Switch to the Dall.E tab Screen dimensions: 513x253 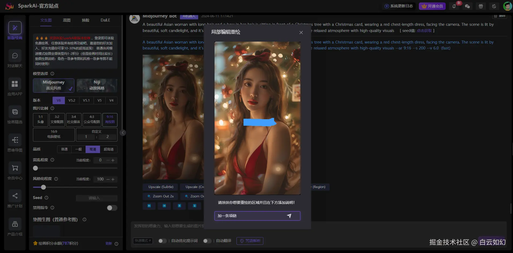105,20
